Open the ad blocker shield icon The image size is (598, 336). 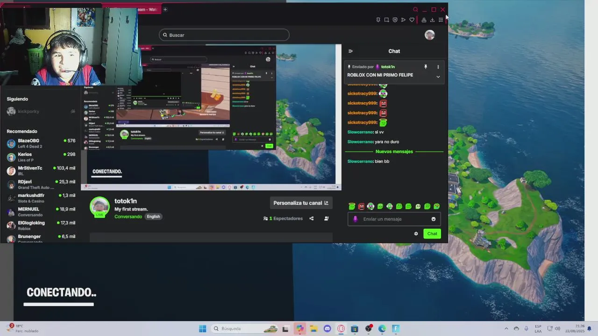coord(395,20)
